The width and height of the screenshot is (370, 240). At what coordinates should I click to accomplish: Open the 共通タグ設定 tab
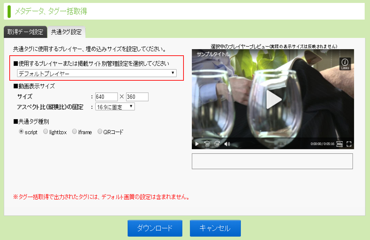point(66,32)
